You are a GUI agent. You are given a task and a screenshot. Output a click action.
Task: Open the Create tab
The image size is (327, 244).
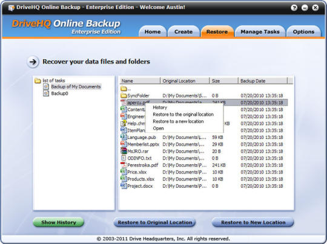[x=183, y=31]
